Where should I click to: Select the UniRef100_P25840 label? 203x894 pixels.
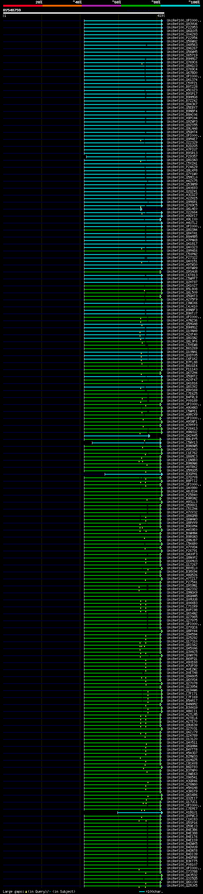[x=182, y=495]
